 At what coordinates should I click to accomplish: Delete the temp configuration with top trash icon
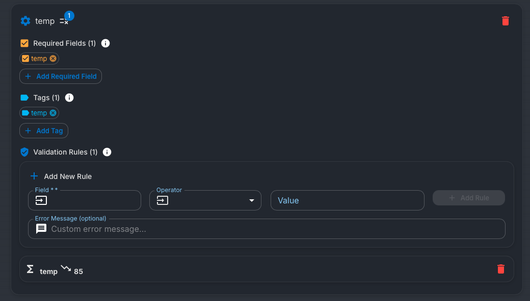tap(505, 21)
